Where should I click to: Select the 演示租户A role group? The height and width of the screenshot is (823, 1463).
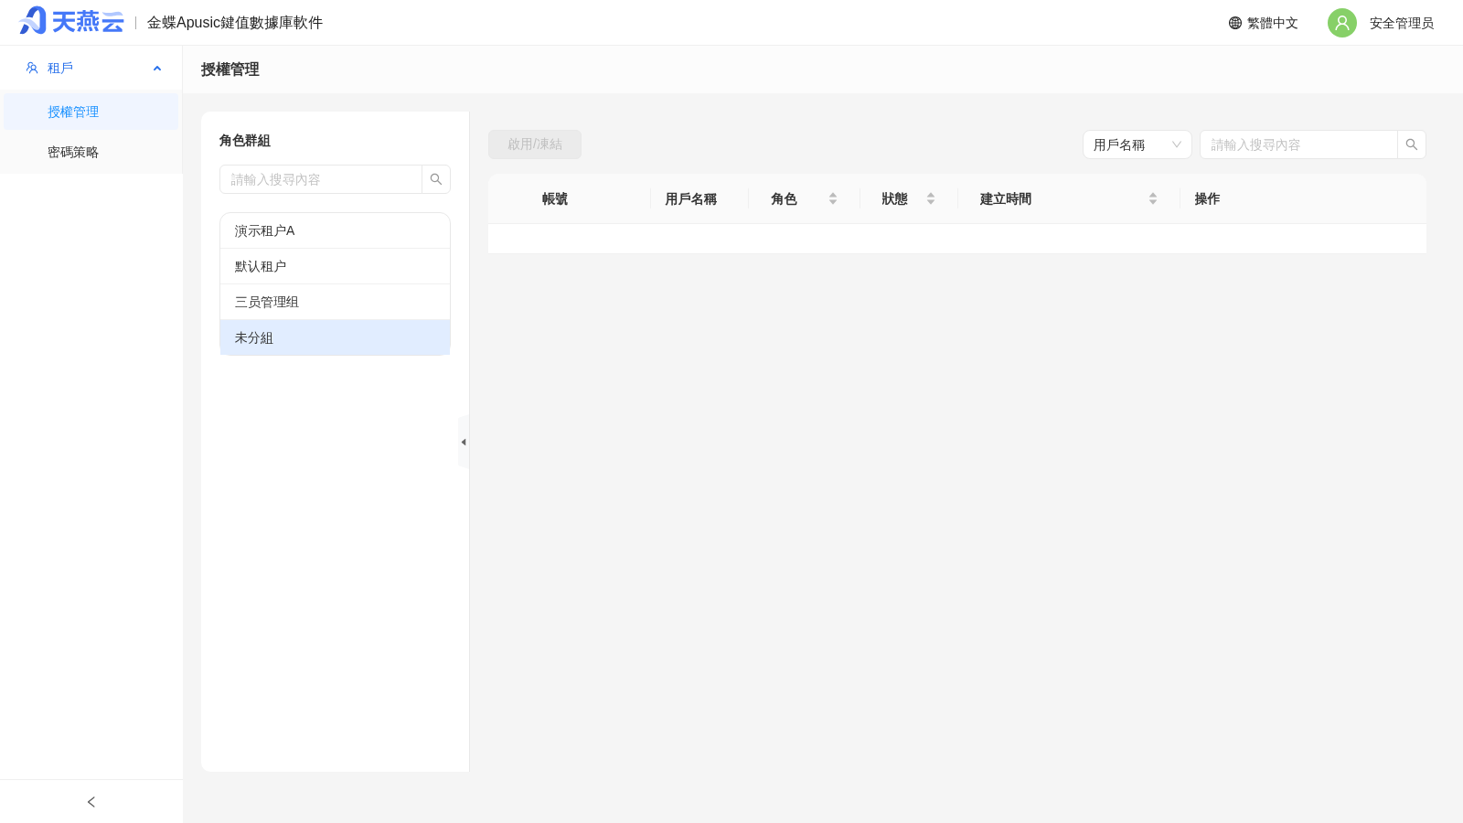tap(335, 230)
